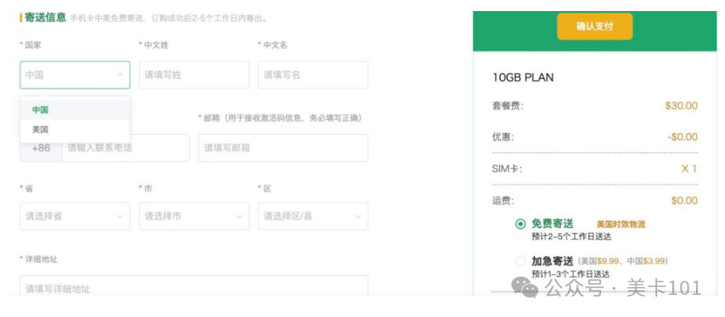Click the X 1 SIM卡 quantity
Screen dimensions: 725x317
pyautogui.click(x=689, y=169)
